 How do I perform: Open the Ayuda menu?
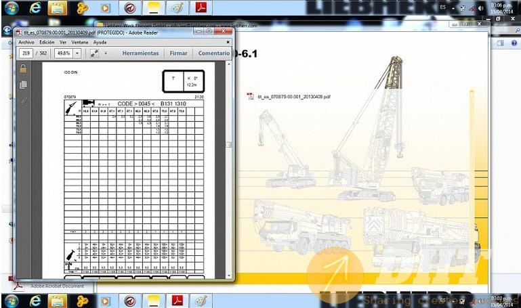(100, 42)
